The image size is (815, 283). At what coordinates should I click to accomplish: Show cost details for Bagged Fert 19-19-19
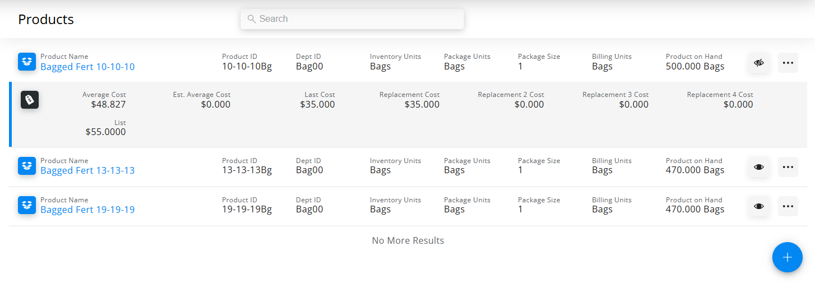[759, 206]
